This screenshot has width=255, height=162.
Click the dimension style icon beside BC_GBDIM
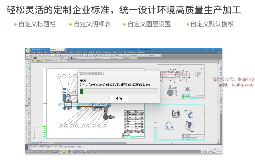(x=108, y=56)
